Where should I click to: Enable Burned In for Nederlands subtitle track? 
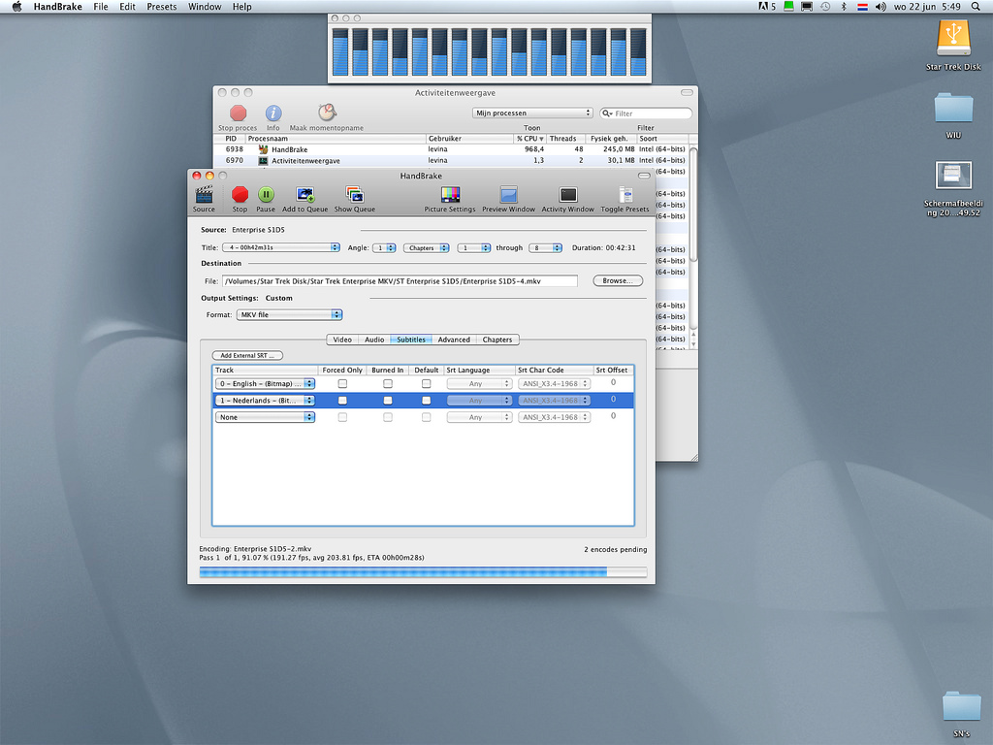click(x=388, y=401)
